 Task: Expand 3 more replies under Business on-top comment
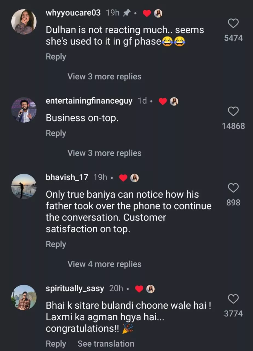click(104, 153)
